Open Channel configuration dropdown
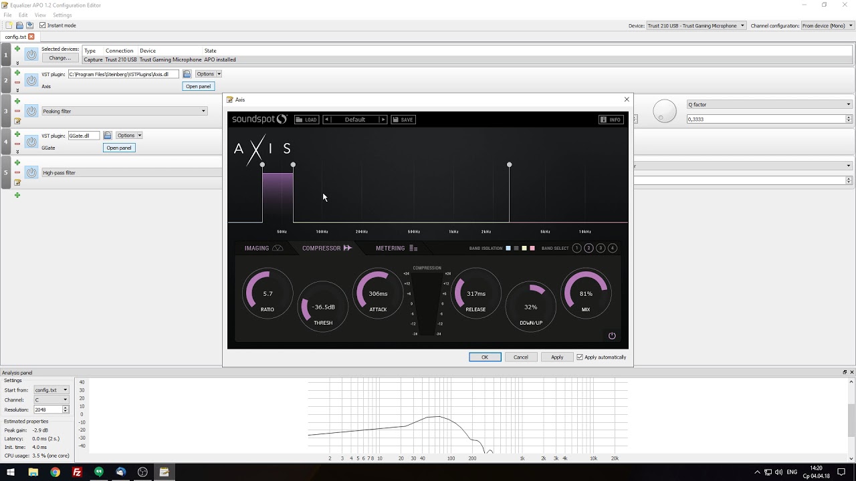This screenshot has width=856, height=481. [x=827, y=26]
